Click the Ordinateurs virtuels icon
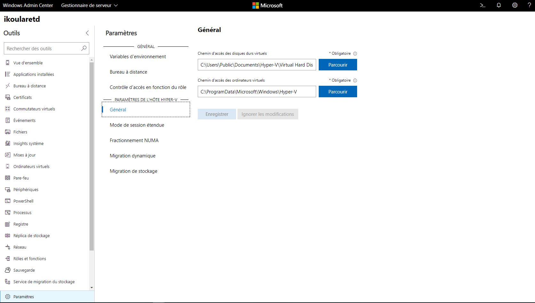The image size is (535, 303). [x=8, y=166]
